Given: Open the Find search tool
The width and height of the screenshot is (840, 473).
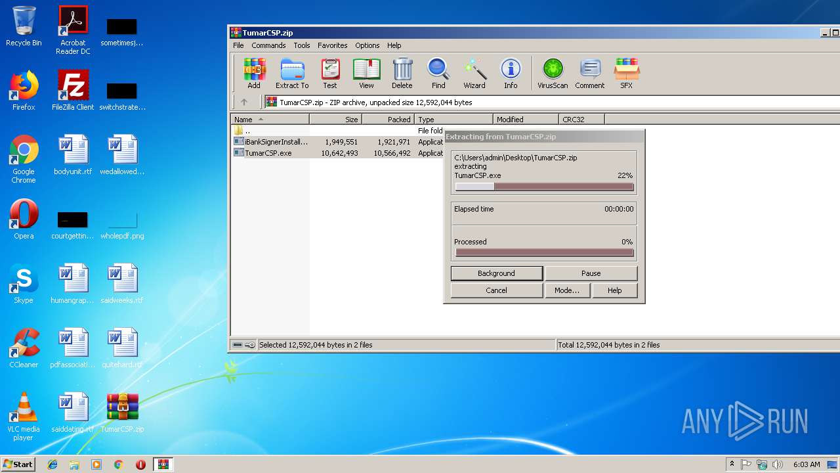Looking at the screenshot, I should click(x=438, y=74).
